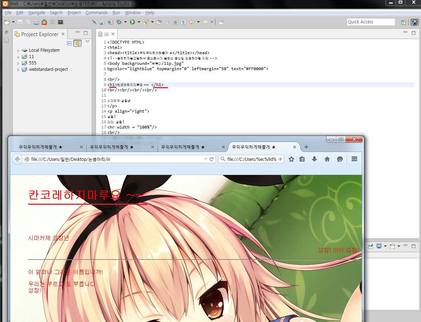The width and height of the screenshot is (421, 322).
Task: Click the Bookmark star icon in Firefox
Action: 291,159
